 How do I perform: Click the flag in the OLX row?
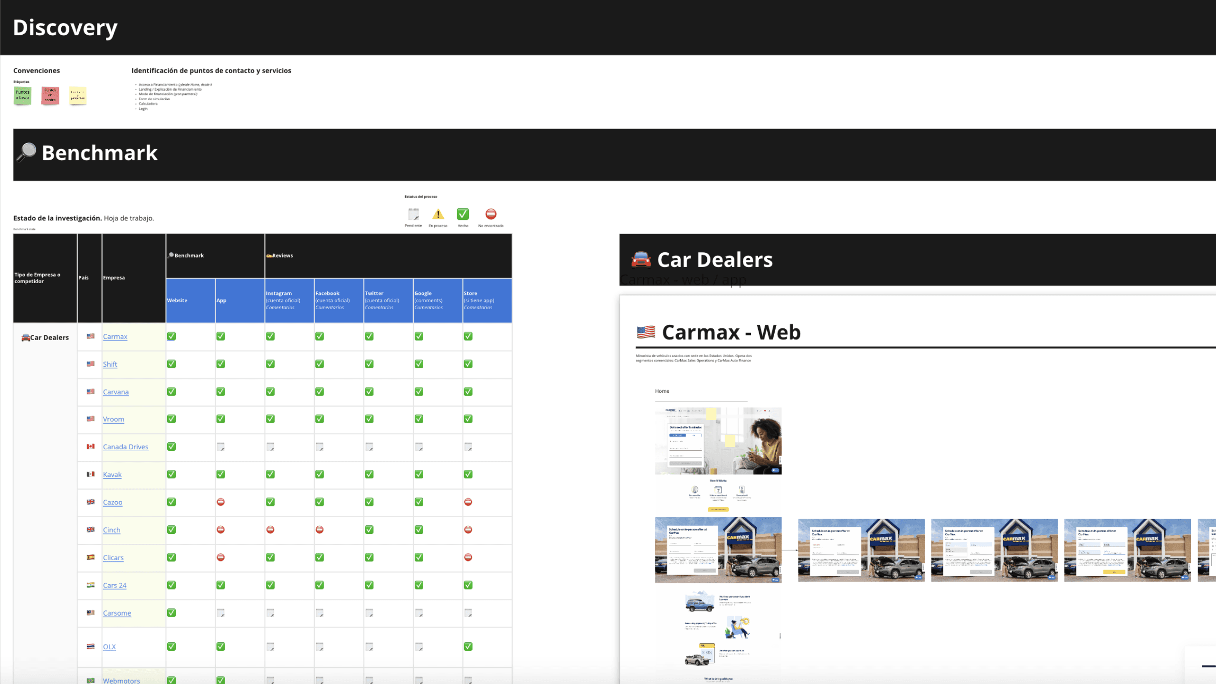click(90, 646)
